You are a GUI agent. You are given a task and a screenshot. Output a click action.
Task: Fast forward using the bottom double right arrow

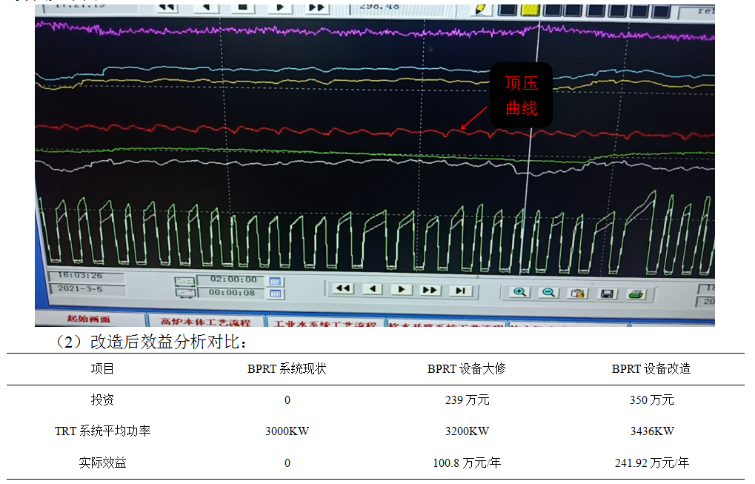point(430,290)
